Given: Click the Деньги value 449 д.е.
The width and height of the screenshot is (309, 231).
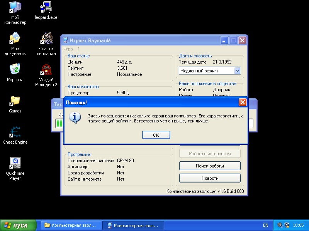Looking at the screenshot, I should [x=124, y=62].
